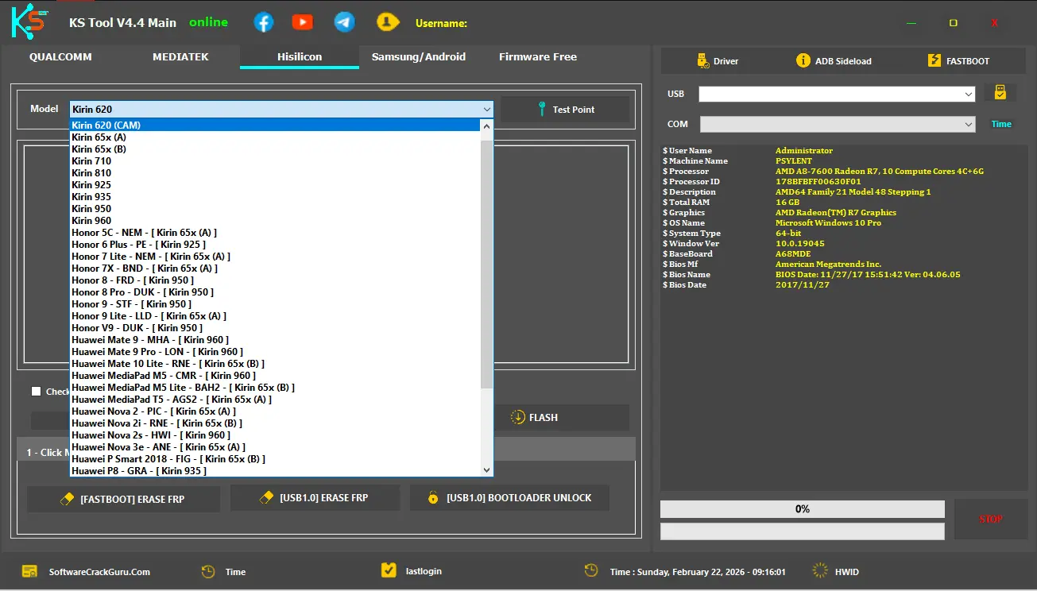
Task: Choose Kirin 935 from the list
Action: [x=275, y=197]
